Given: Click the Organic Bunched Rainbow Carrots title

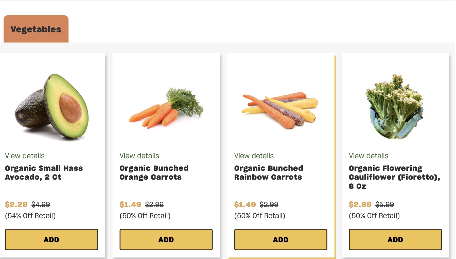Looking at the screenshot, I should point(268,172).
